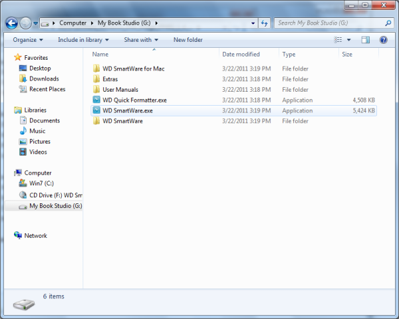Open Pictures library
The width and height of the screenshot is (399, 319).
pos(35,142)
